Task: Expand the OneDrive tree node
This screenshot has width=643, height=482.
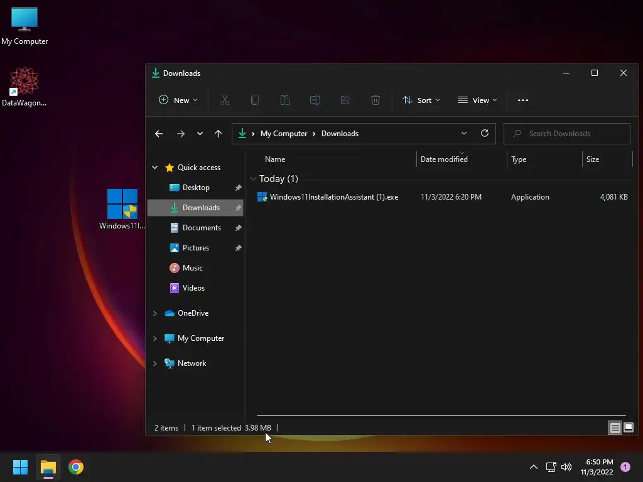Action: pyautogui.click(x=155, y=313)
